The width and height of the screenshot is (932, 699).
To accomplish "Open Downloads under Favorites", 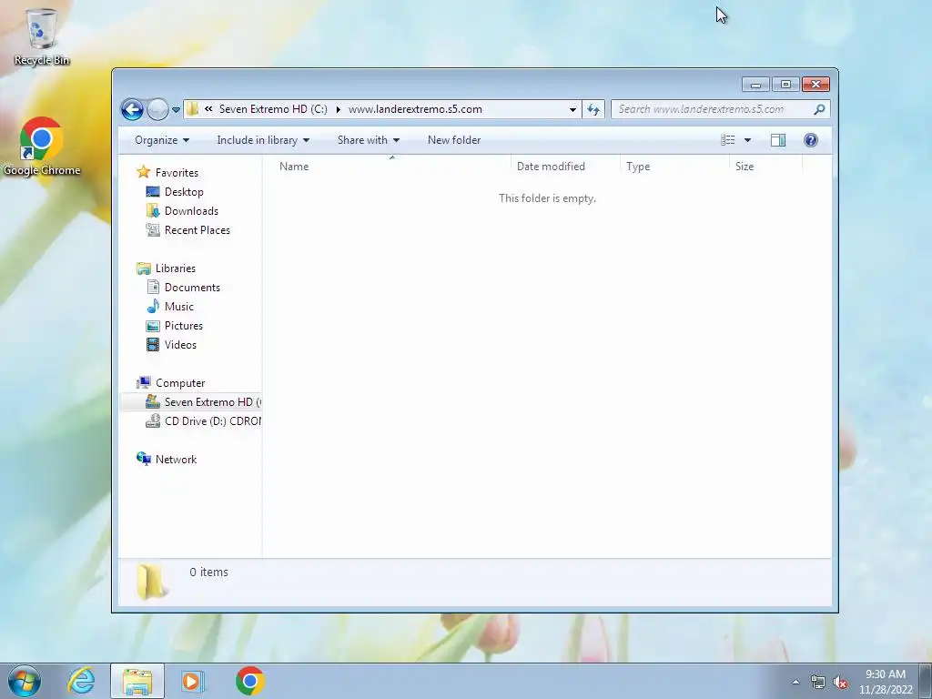I will click(191, 211).
